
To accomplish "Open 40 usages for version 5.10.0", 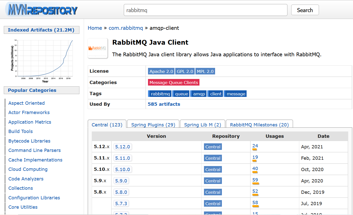I will coord(255,169).
